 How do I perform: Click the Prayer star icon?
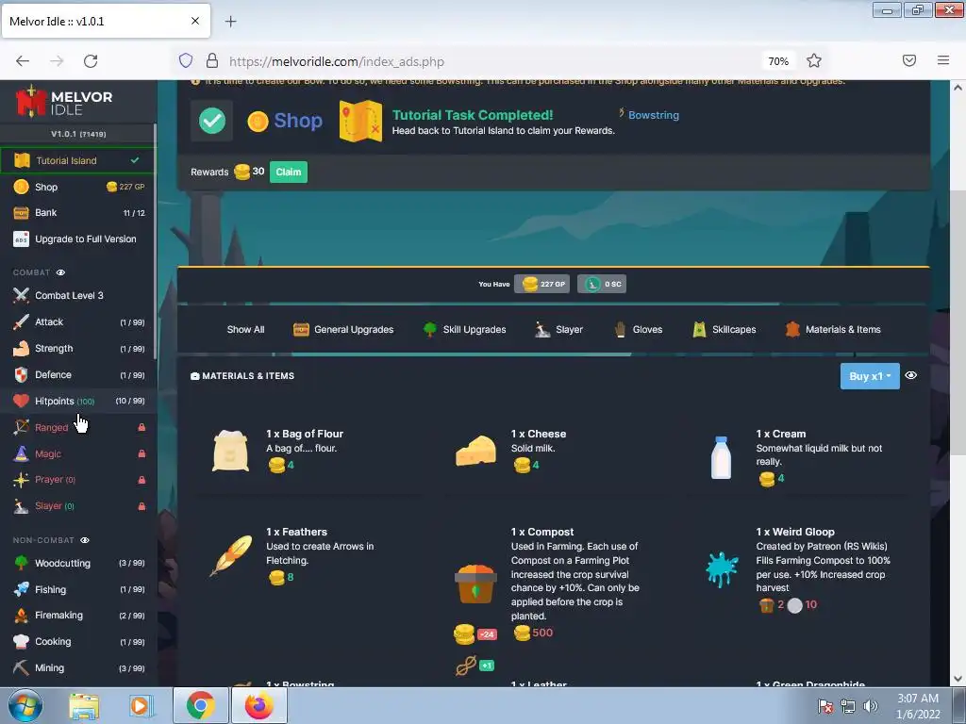point(21,480)
